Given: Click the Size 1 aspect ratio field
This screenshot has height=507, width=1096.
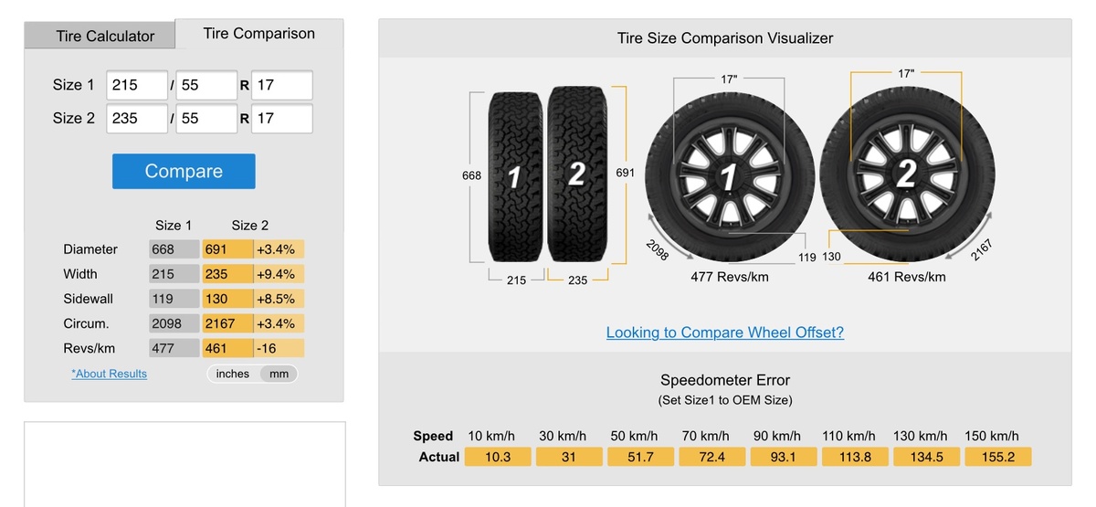Looking at the screenshot, I should (x=205, y=85).
